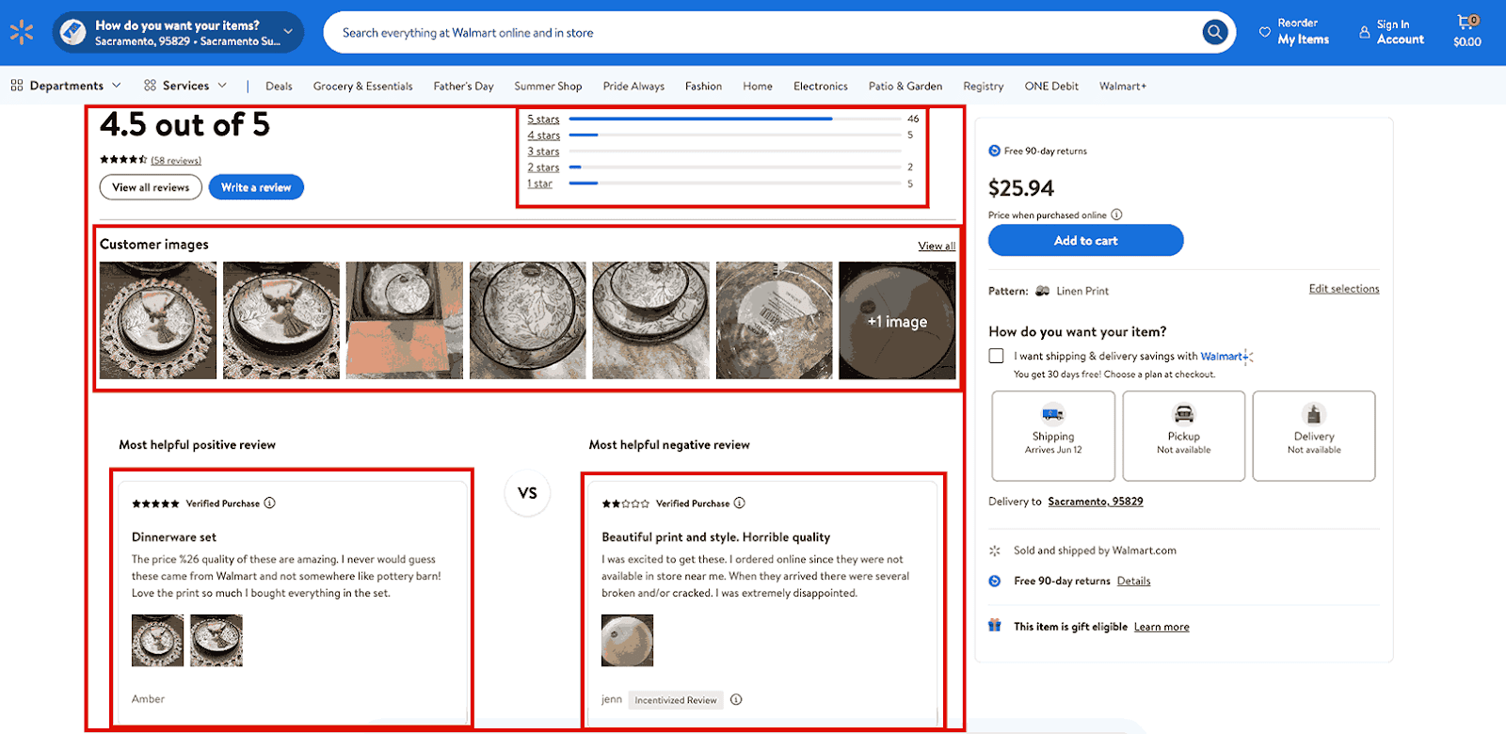
Task: Click info icon next to Incentivized Review
Action: coord(736,699)
